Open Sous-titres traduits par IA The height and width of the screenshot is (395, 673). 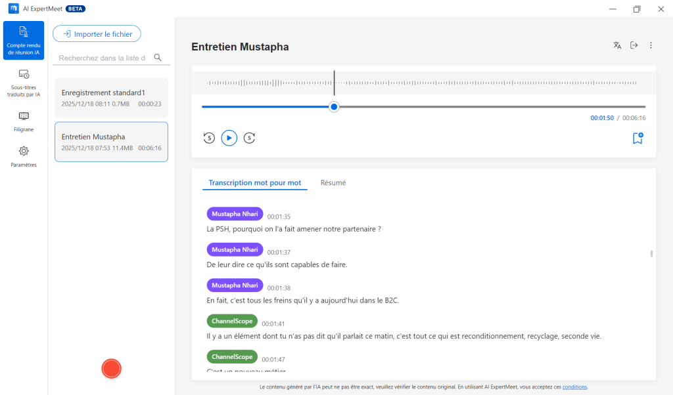click(x=24, y=83)
